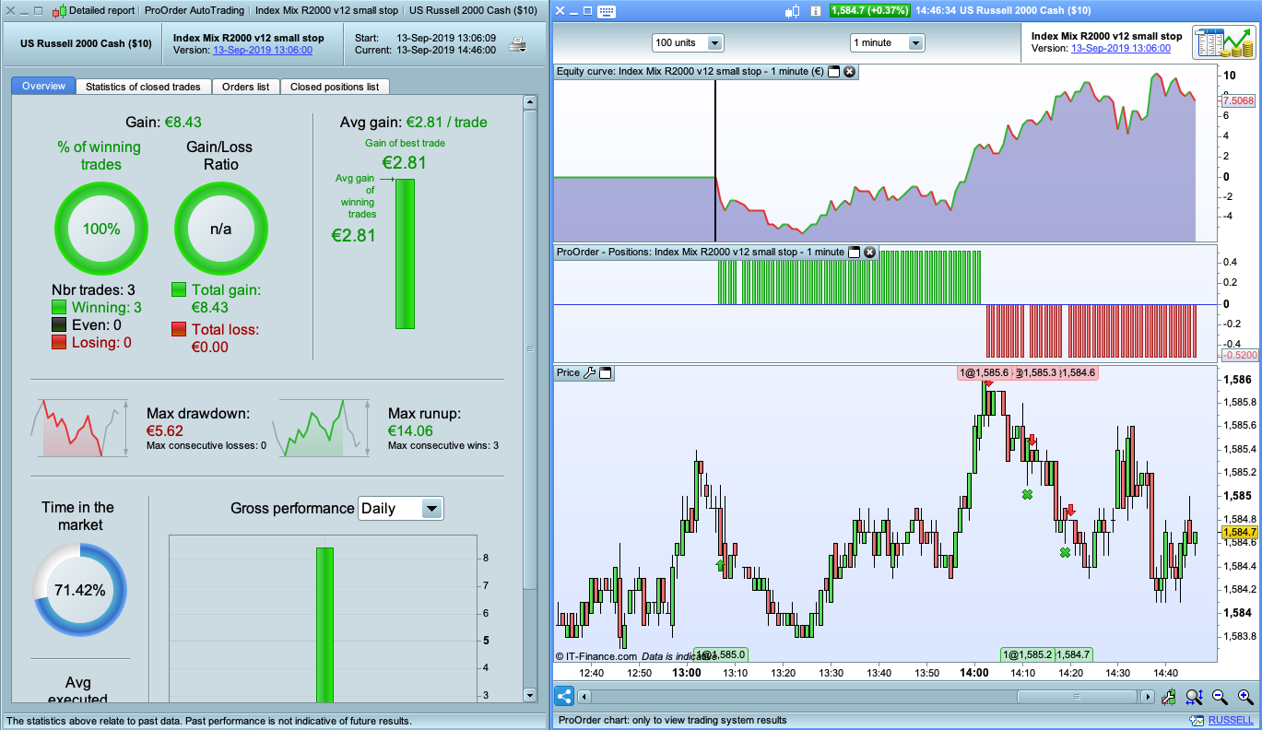Click the green cross exit marker near 14:11
The width and height of the screenshot is (1262, 730).
pos(1027,495)
